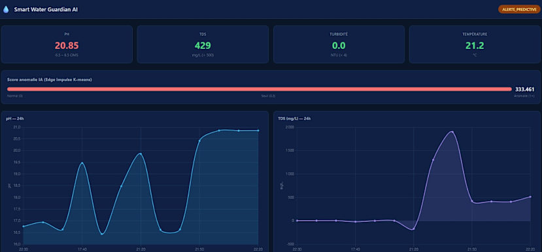Image resolution: width=542 pixels, height=252 pixels.
Task: Select the TDS reading 429
Action: tap(203, 45)
